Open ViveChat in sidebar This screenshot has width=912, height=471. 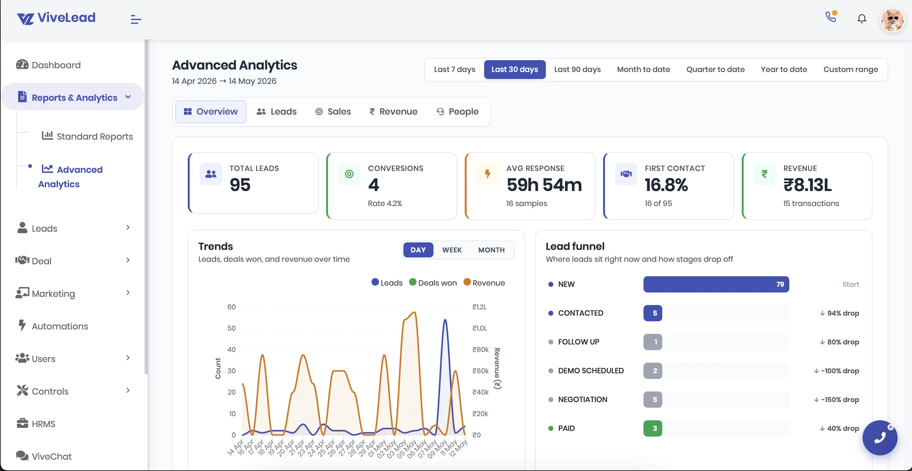[x=51, y=456]
